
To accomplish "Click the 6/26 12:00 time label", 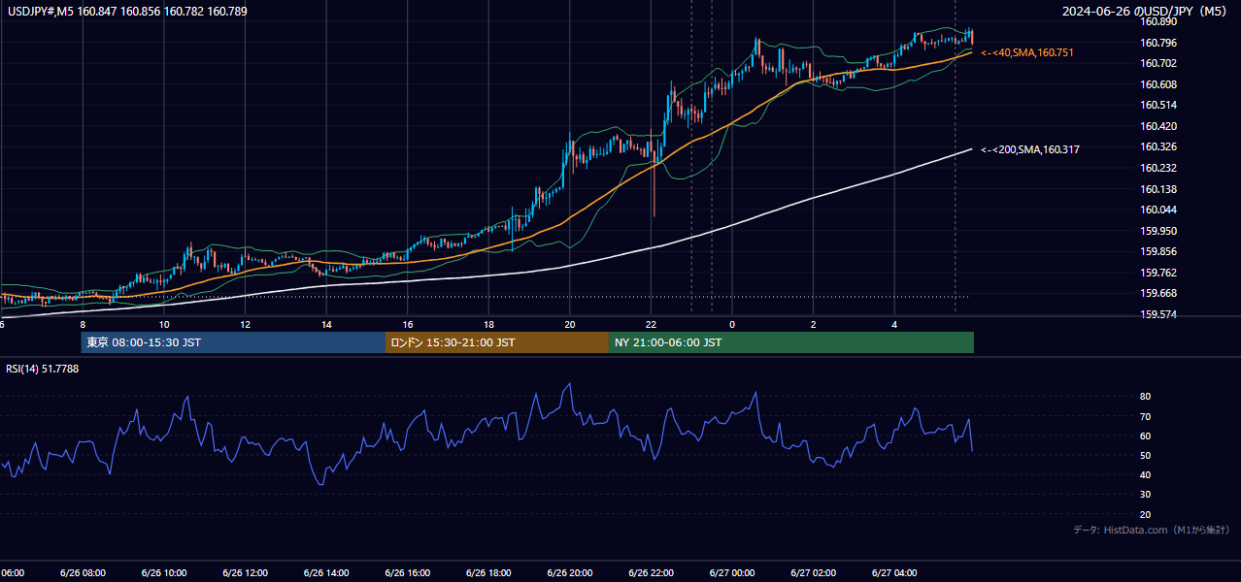I will [x=245, y=572].
